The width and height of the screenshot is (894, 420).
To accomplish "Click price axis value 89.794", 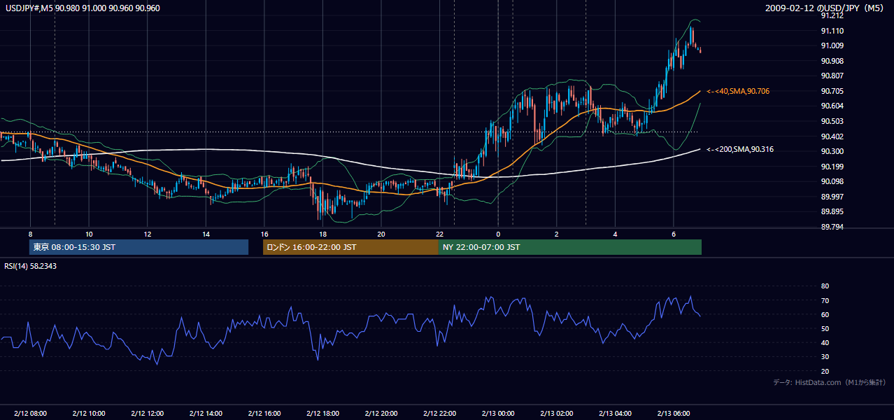I will [x=832, y=227].
